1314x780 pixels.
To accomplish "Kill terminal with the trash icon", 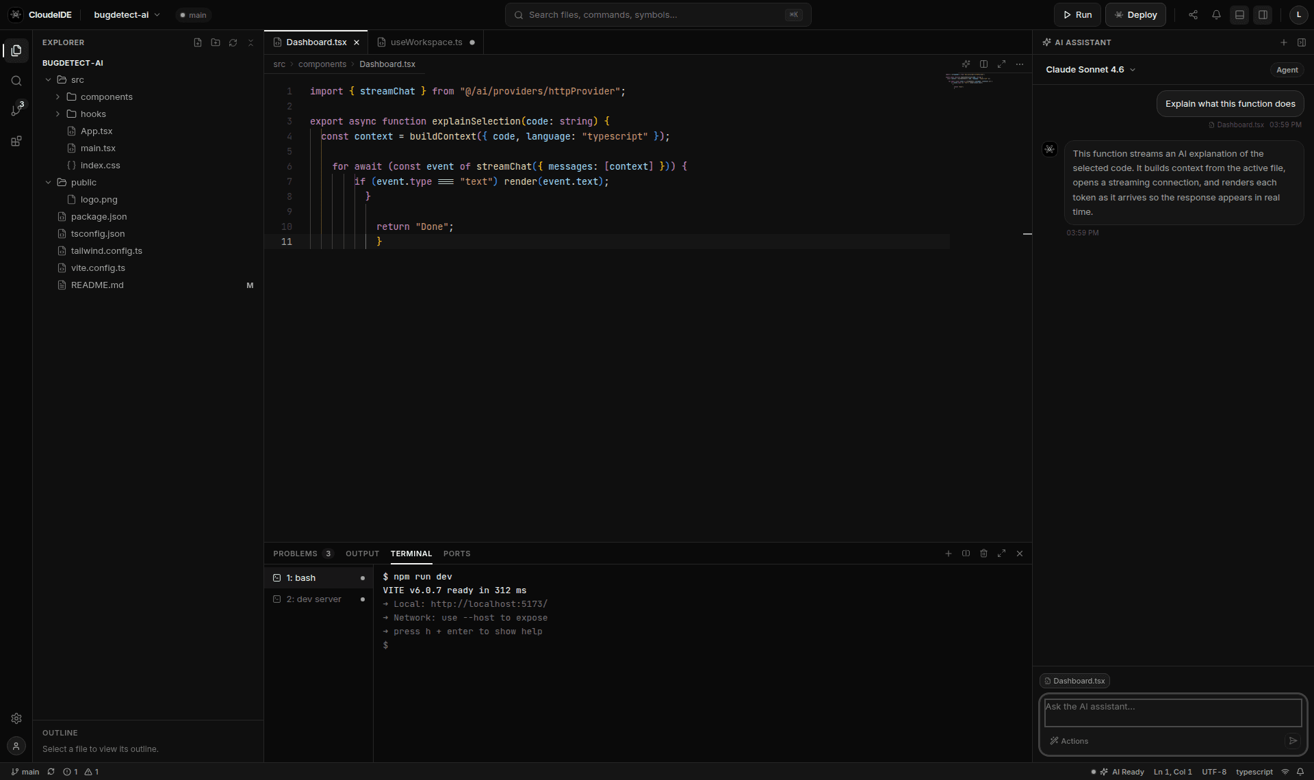I will click(x=983, y=554).
